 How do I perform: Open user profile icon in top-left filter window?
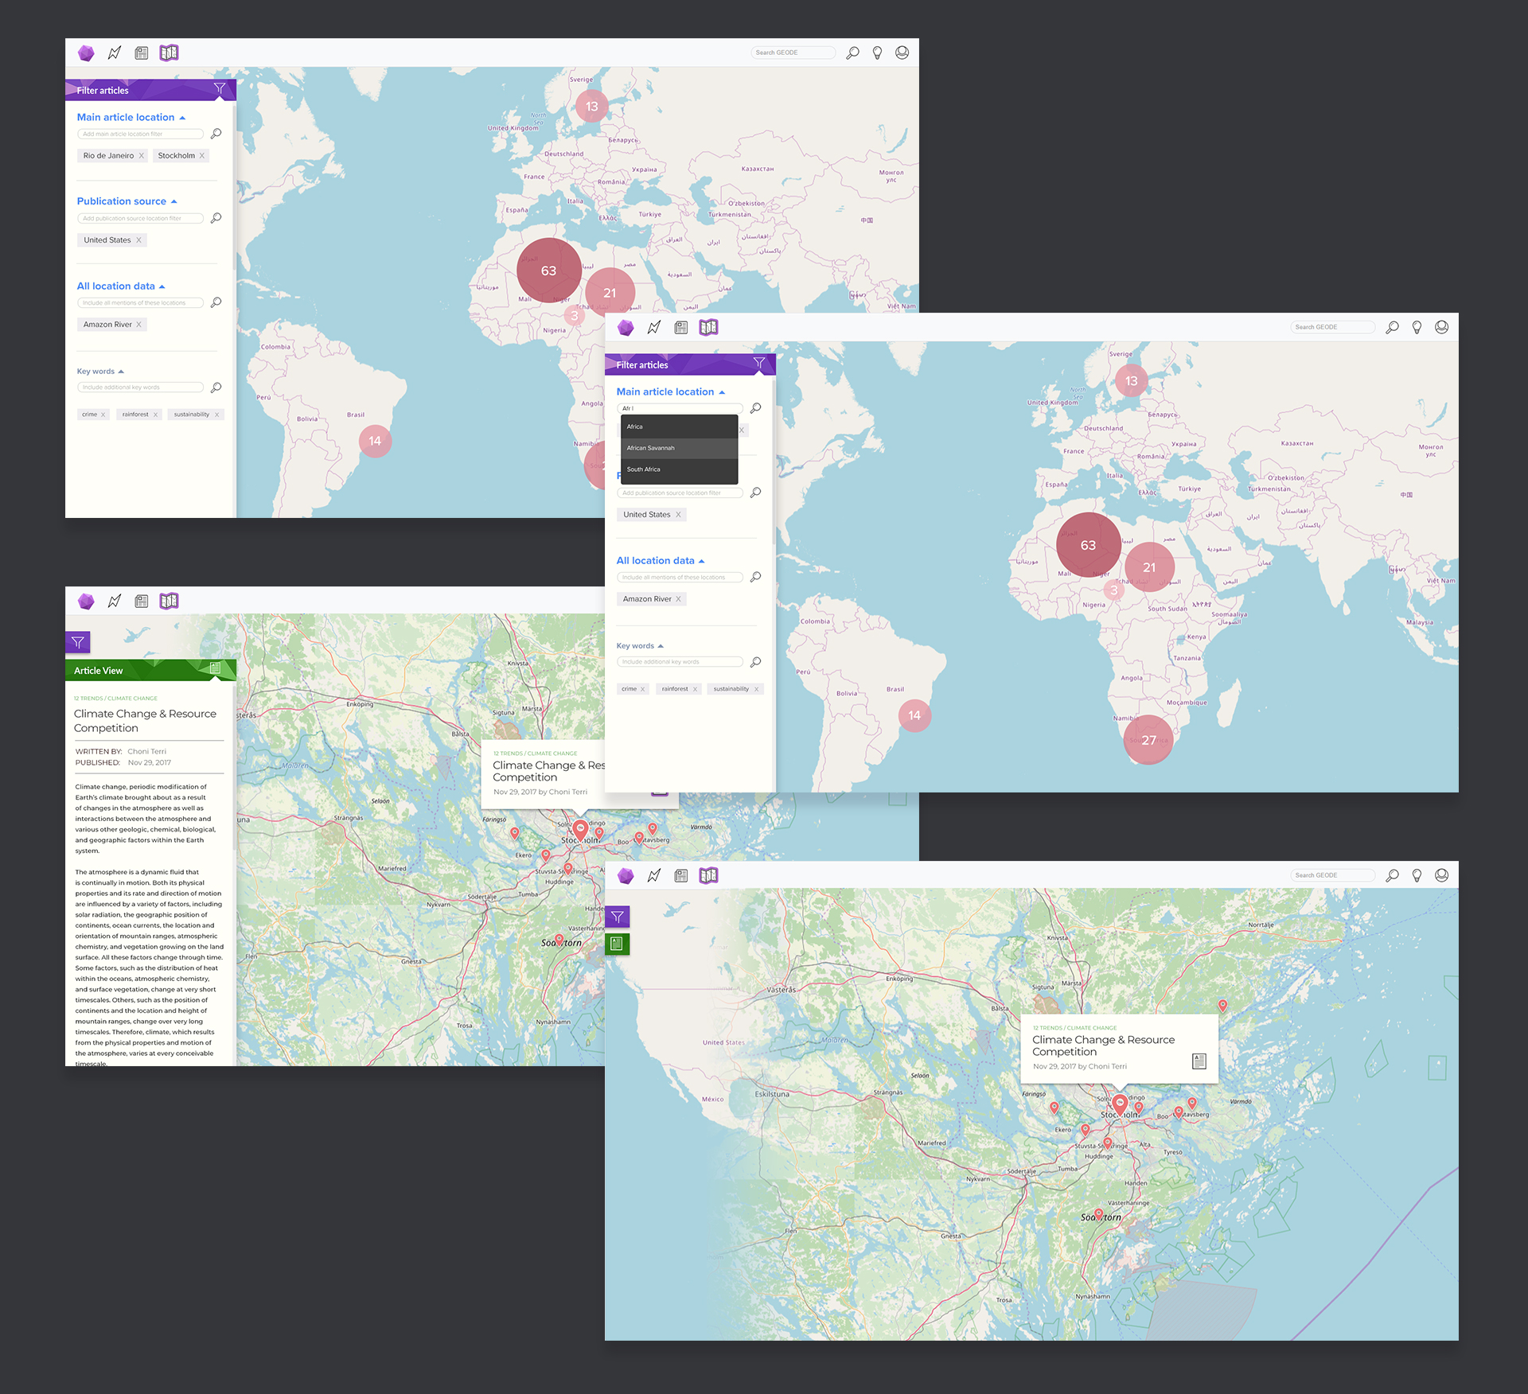(902, 53)
